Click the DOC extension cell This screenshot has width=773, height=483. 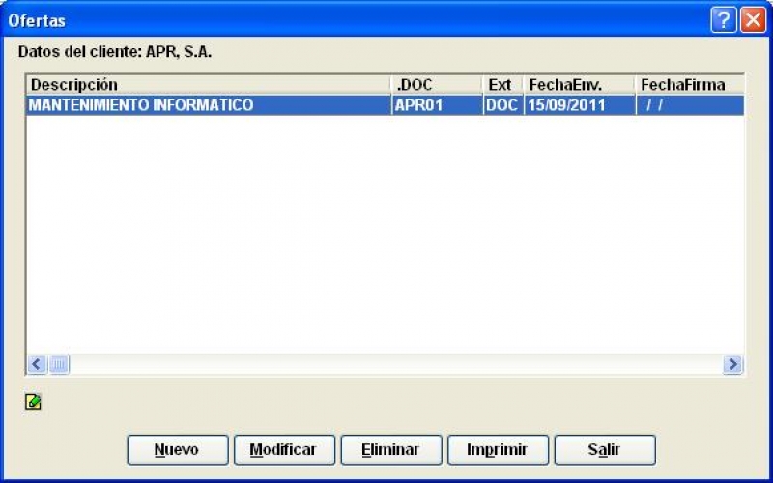[503, 105]
